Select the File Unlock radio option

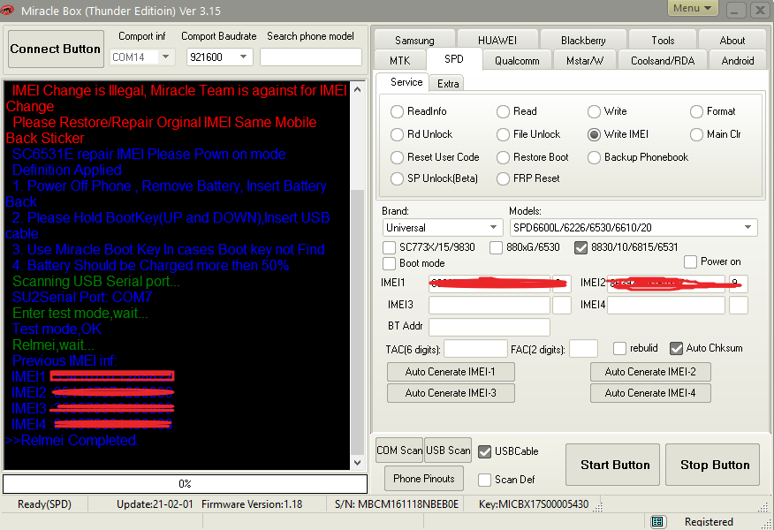point(503,134)
